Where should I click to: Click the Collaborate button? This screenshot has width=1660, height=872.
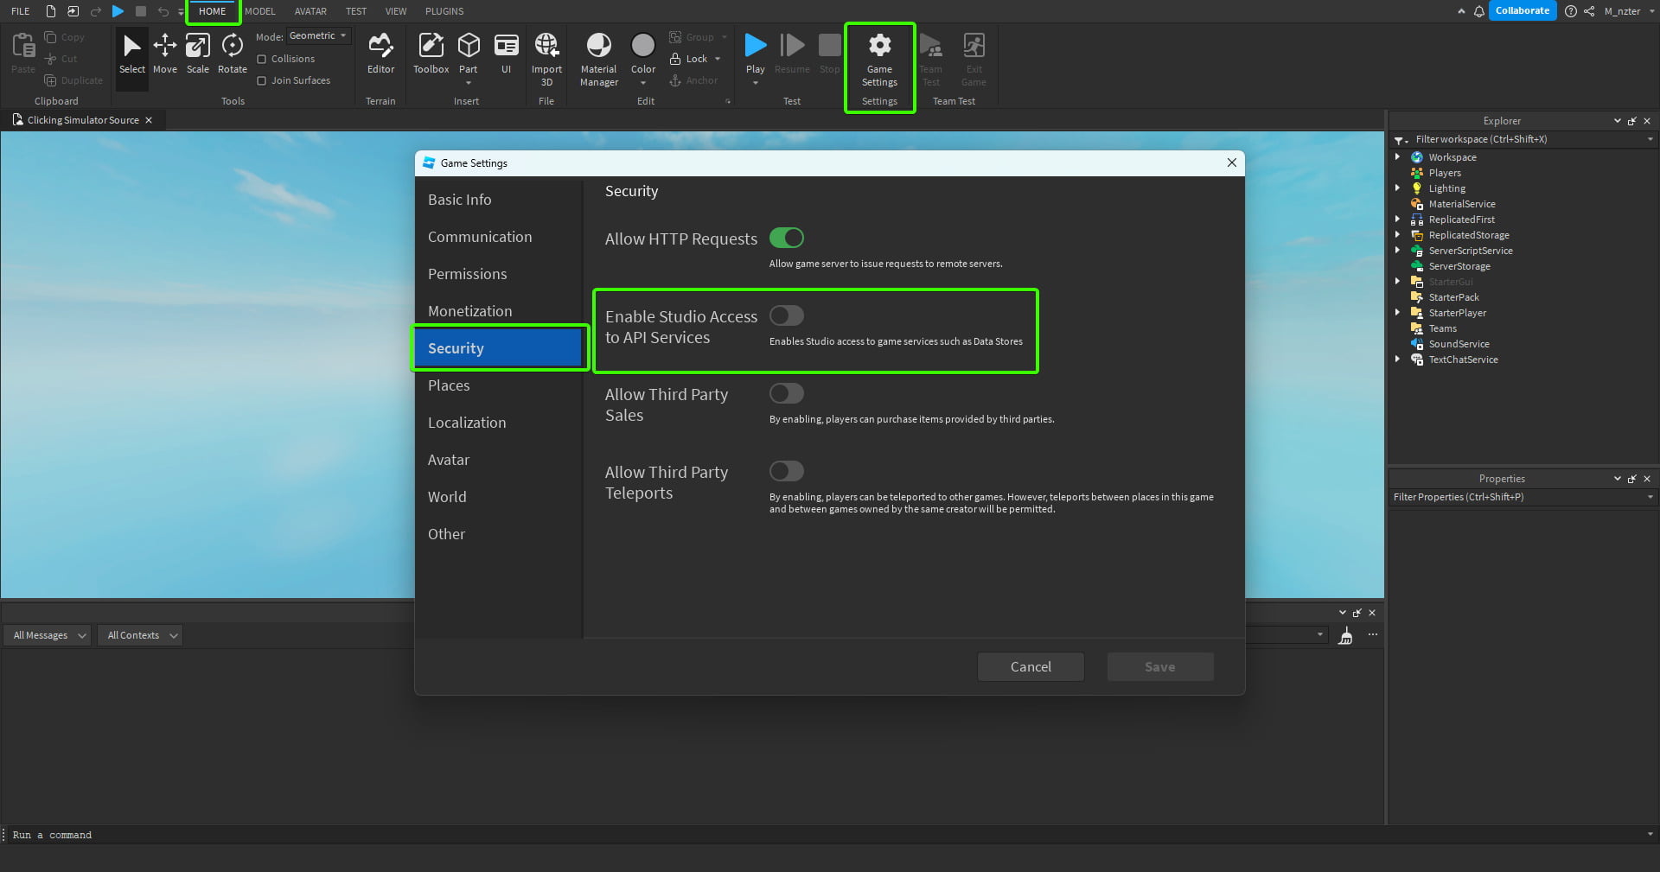pyautogui.click(x=1523, y=10)
